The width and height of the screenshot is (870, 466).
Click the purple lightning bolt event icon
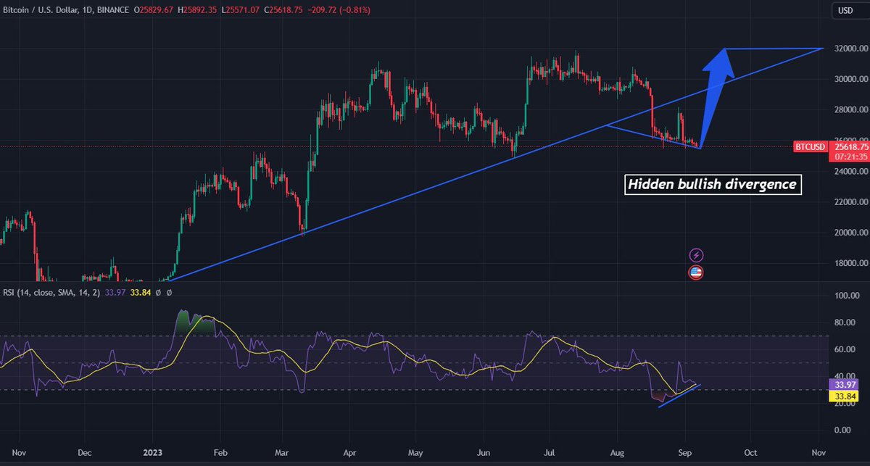(696, 255)
